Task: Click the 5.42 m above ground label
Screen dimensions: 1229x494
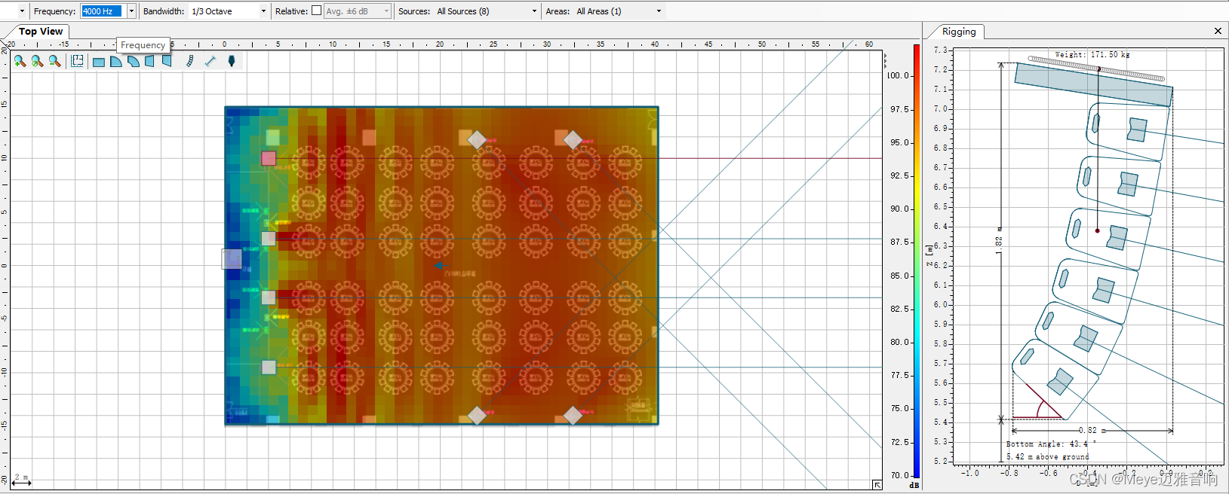Action: (x=1047, y=457)
